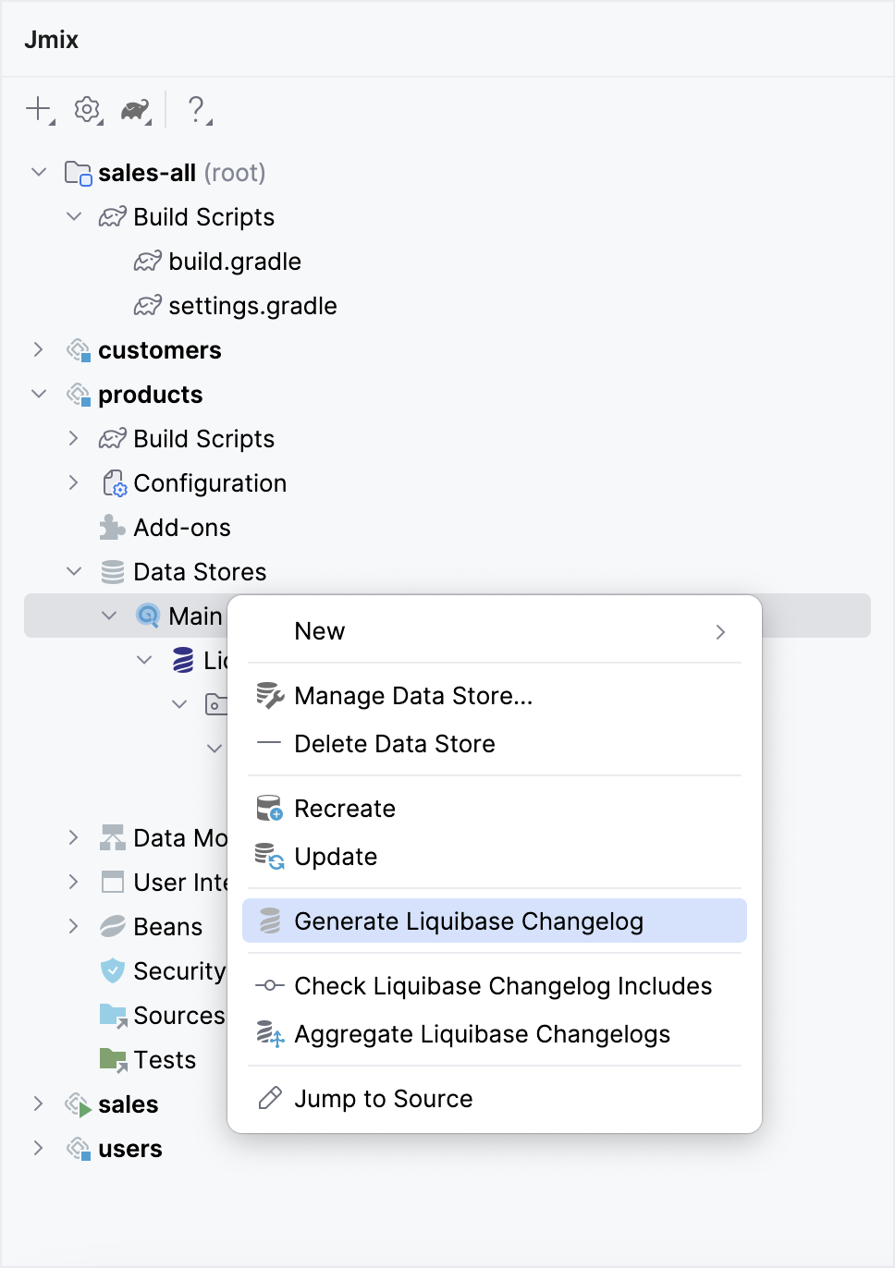
Task: Click the Beans leaf icon
Action: [112, 926]
